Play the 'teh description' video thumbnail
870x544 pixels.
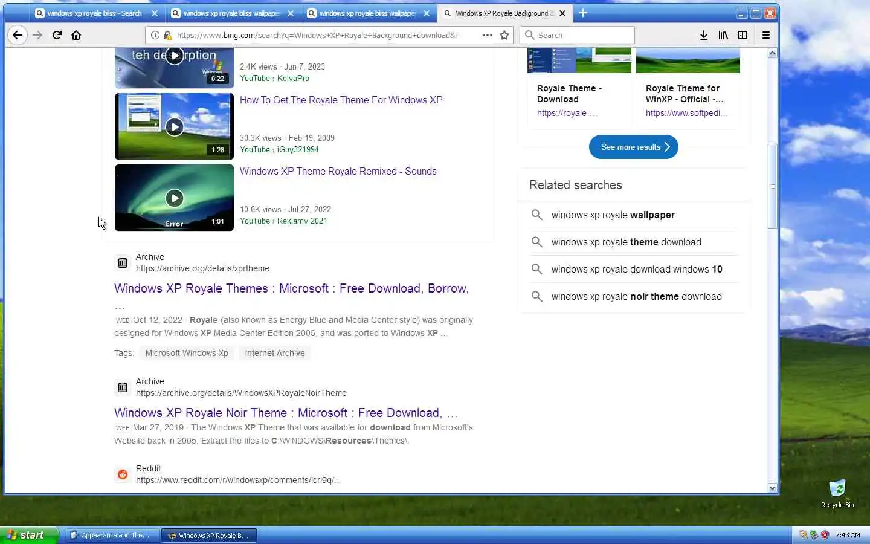tap(174, 68)
